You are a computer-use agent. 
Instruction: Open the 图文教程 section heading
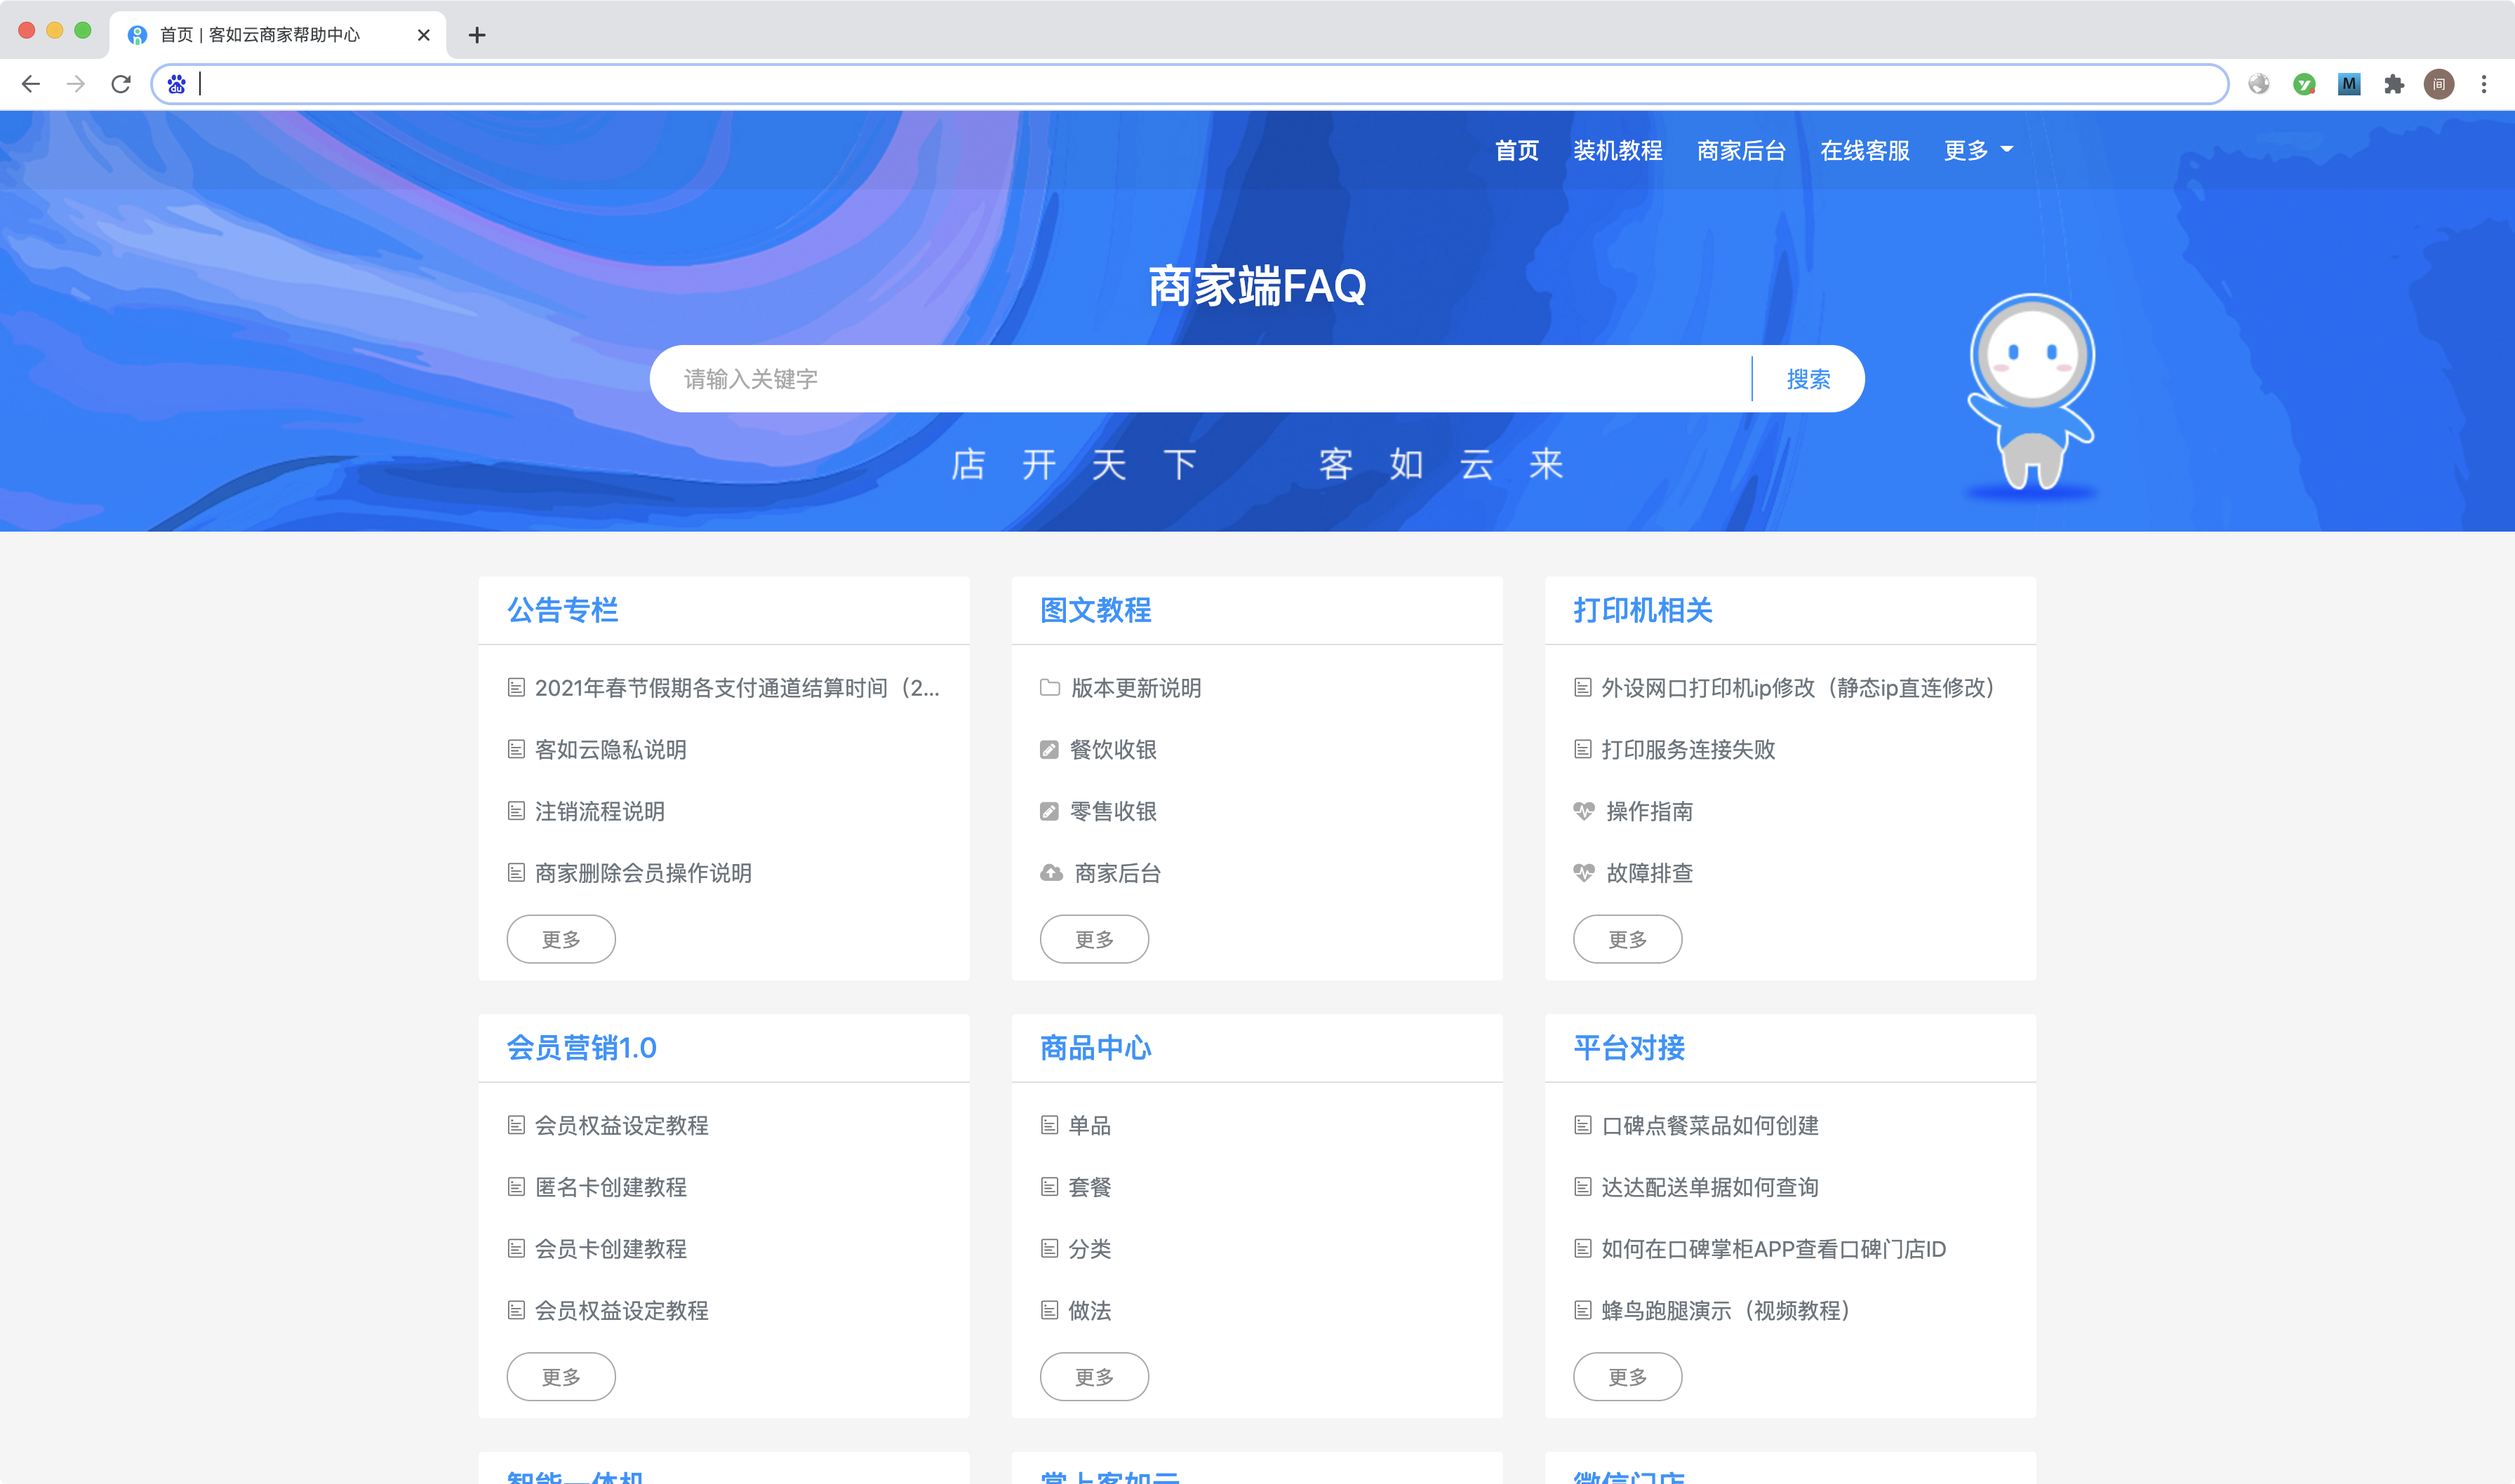(x=1095, y=610)
